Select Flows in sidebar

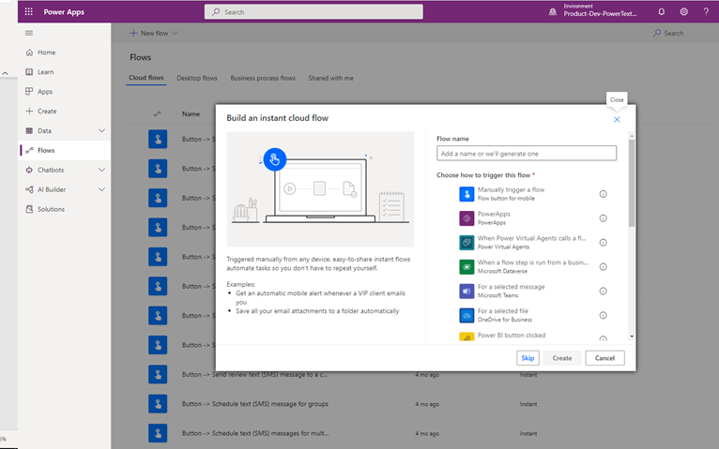64,150
